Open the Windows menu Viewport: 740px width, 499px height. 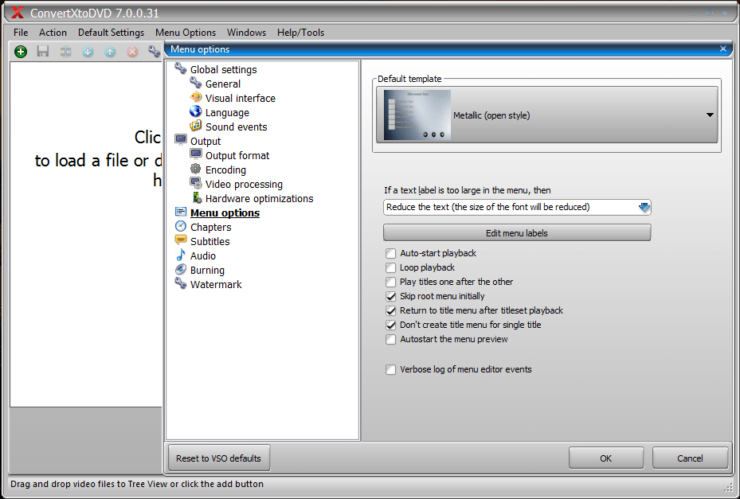point(246,33)
